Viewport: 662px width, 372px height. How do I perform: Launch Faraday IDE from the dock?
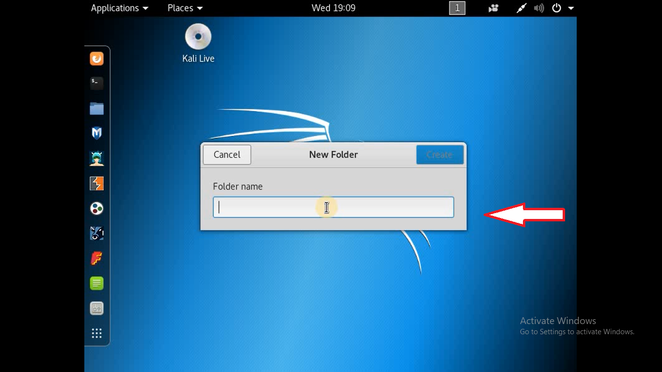point(97,259)
